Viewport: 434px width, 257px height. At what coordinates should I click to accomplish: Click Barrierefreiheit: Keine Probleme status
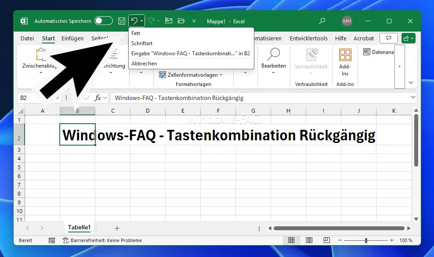click(x=102, y=240)
